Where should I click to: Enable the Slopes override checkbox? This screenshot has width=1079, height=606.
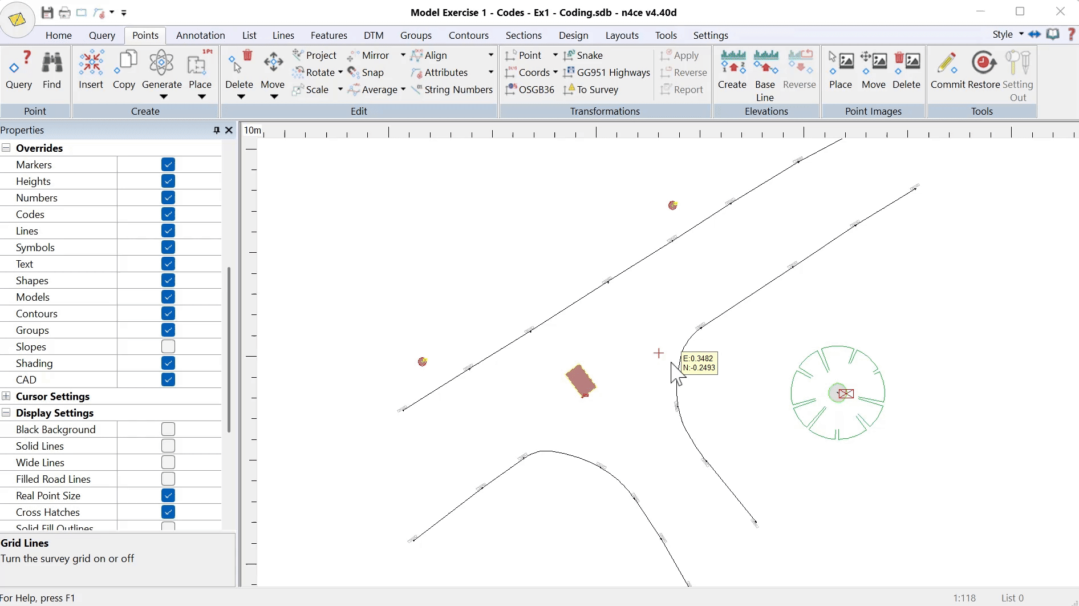pyautogui.click(x=168, y=347)
